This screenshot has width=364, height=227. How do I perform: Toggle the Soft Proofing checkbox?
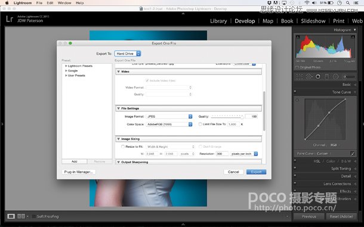(34, 216)
